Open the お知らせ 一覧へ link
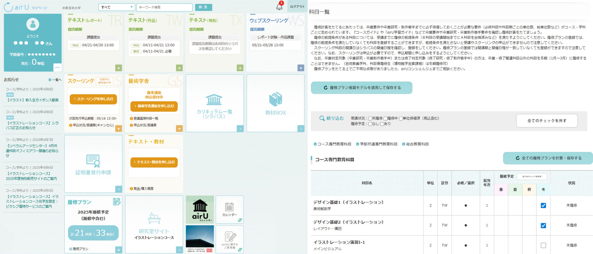 point(55,80)
